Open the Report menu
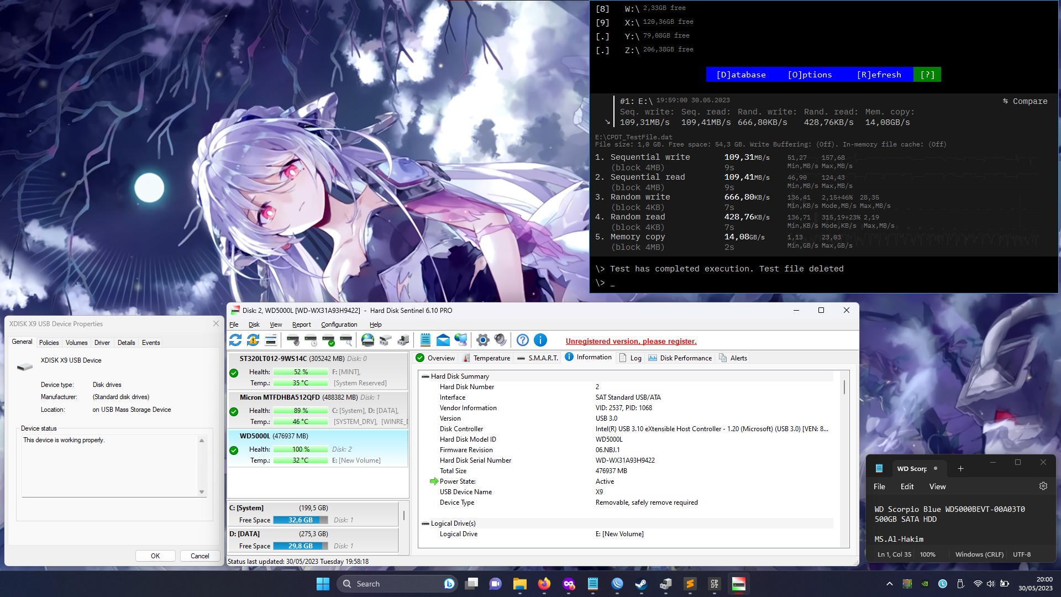The height and width of the screenshot is (597, 1061). click(x=302, y=324)
